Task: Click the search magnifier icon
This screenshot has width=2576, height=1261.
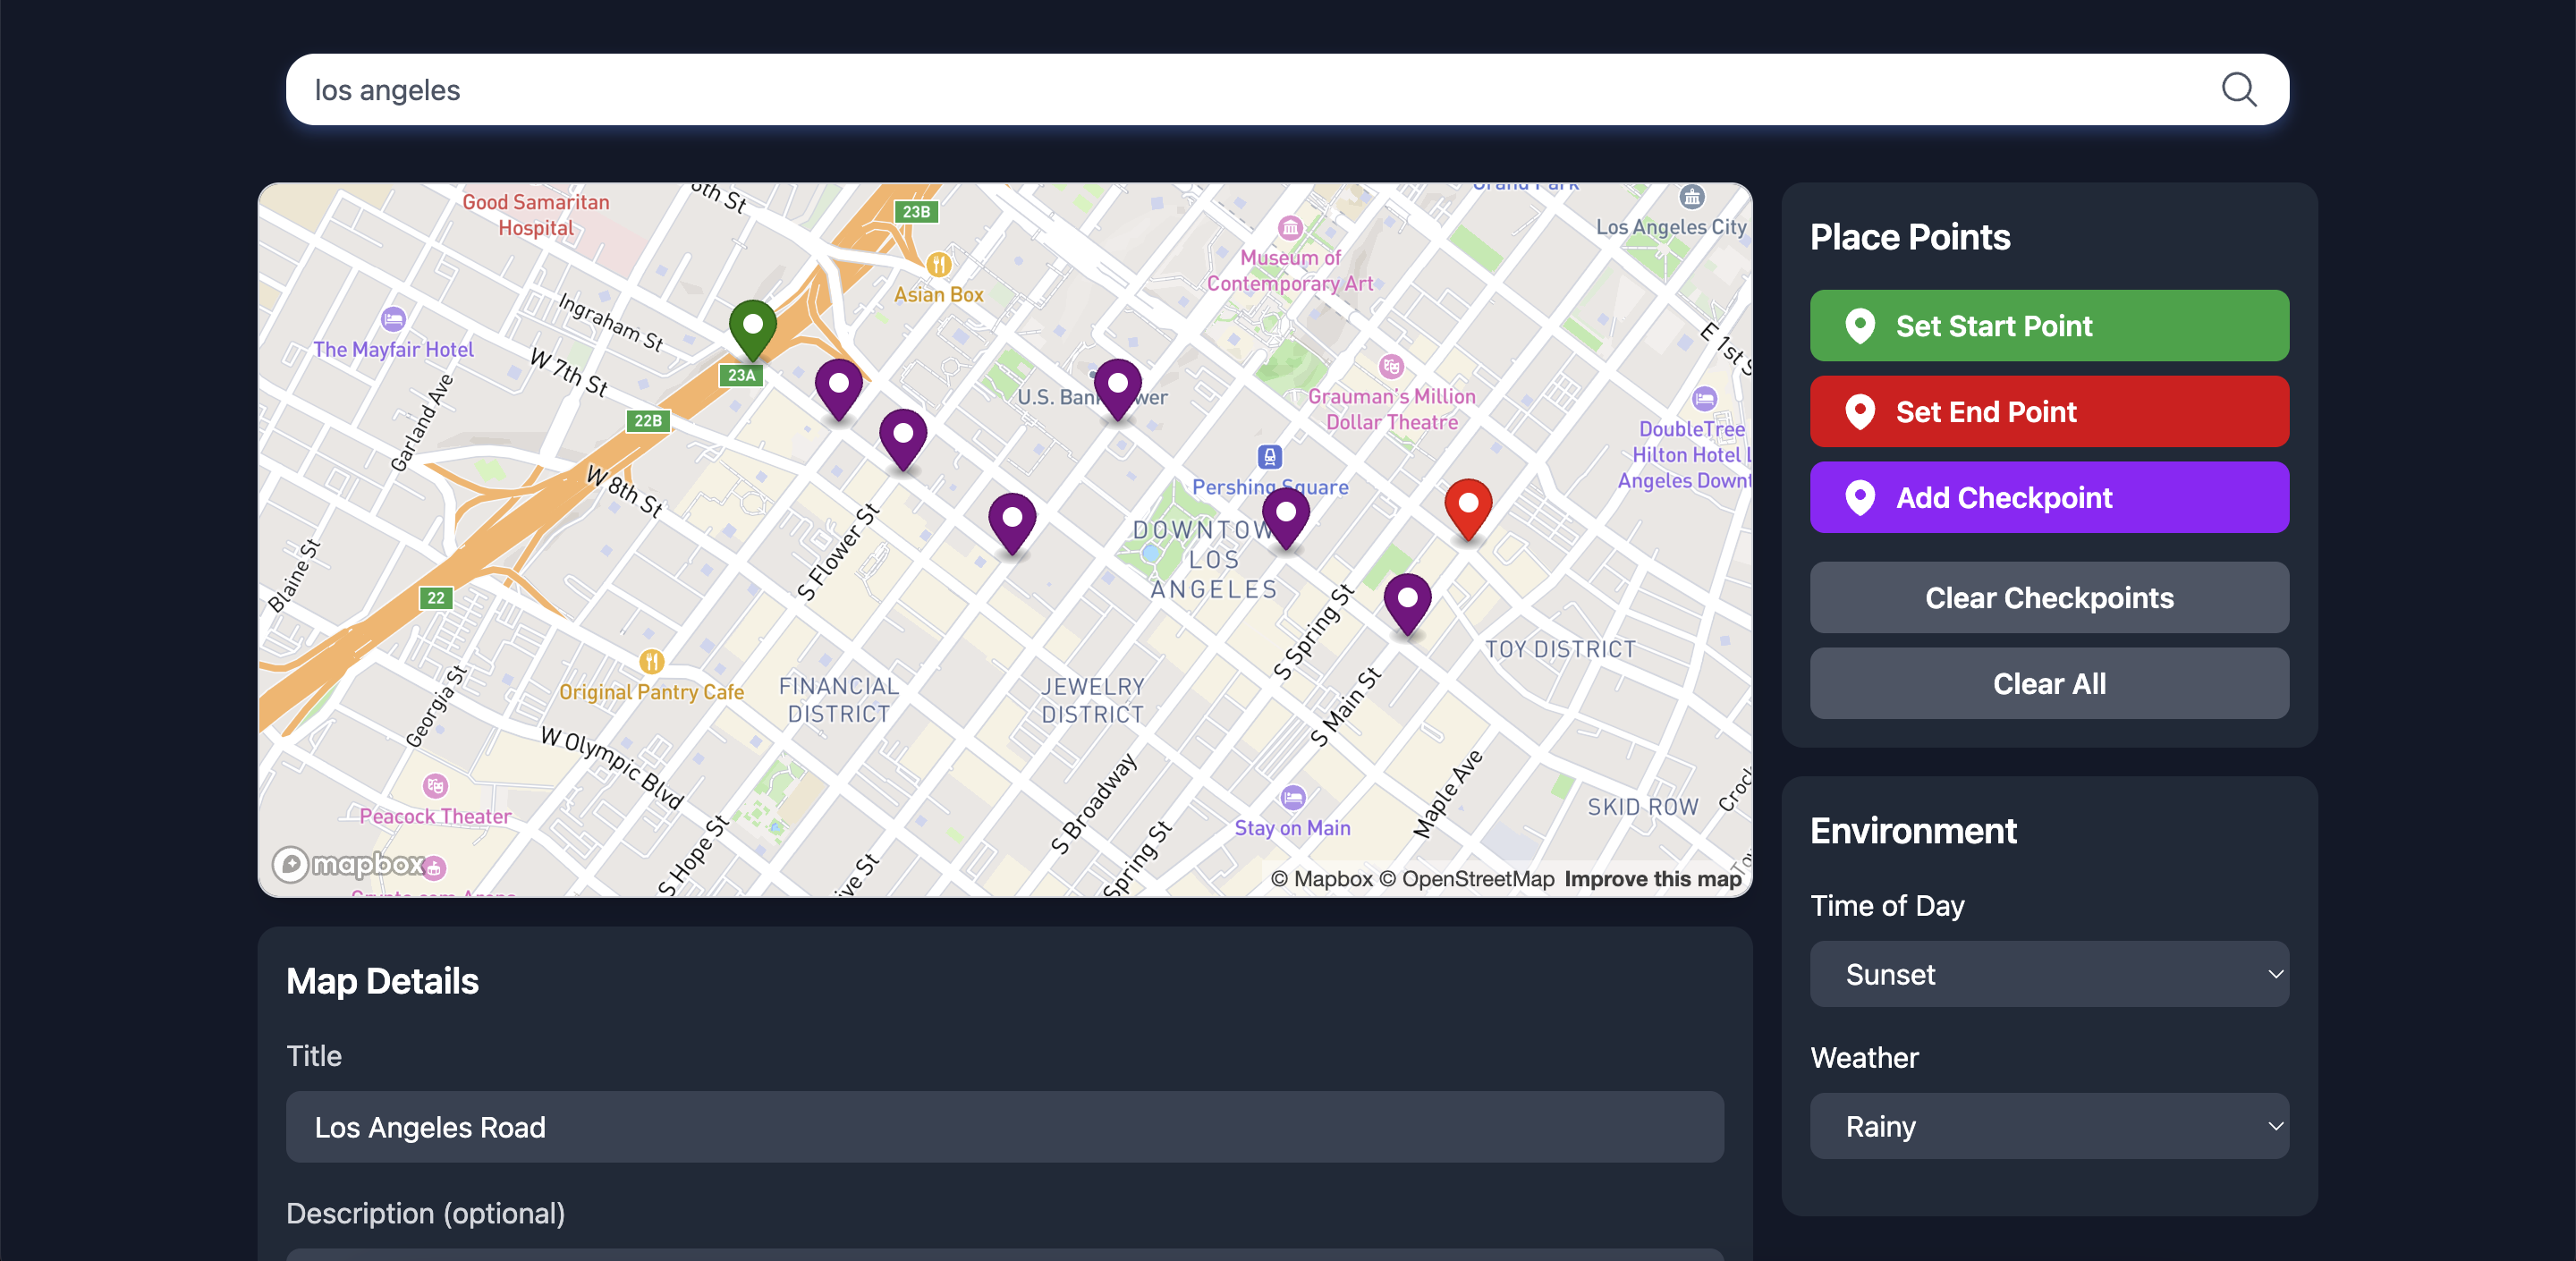Action: click(2238, 90)
